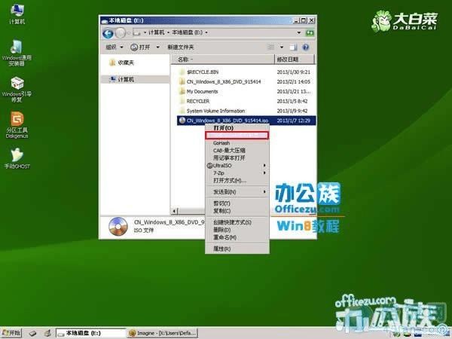Open the dropdown arrow next to 打开
The width and height of the screenshot is (452, 339).
coord(158,47)
